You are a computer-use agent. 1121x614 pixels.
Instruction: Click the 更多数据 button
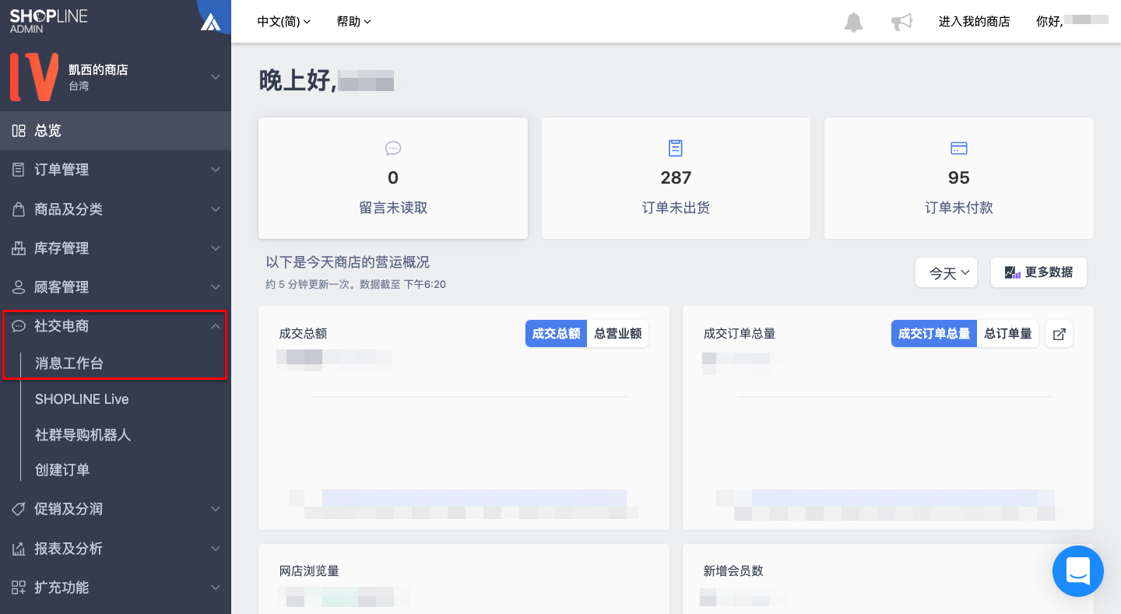point(1038,272)
